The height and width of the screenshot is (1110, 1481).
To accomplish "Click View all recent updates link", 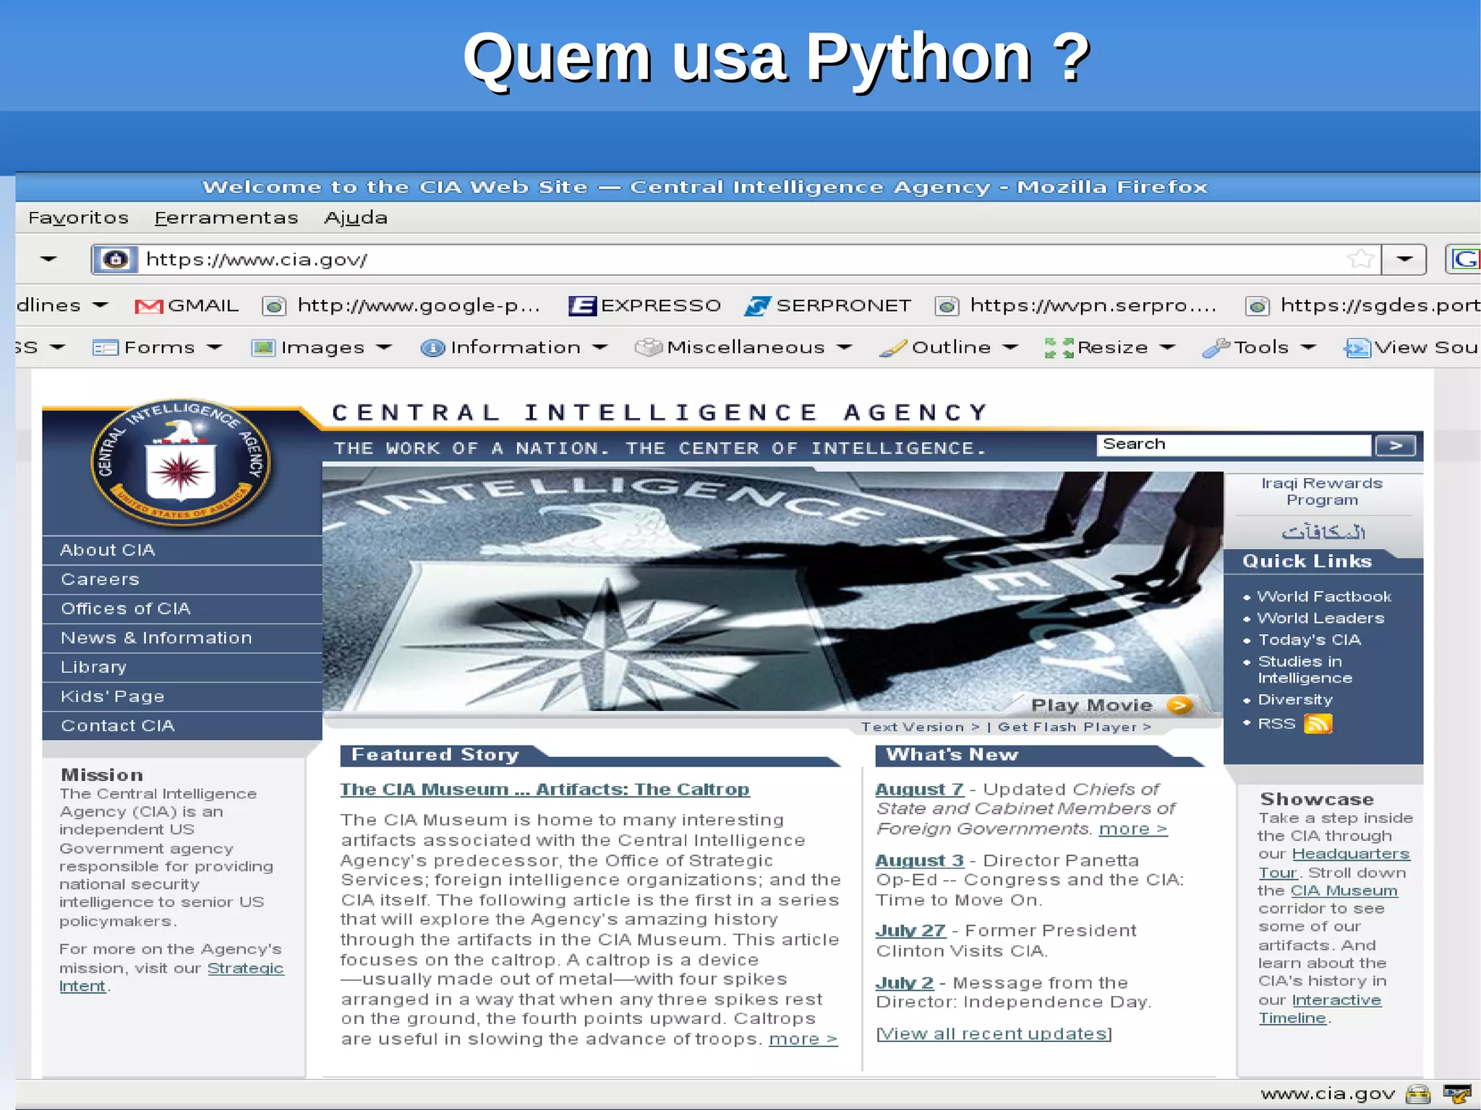I will [x=994, y=1034].
